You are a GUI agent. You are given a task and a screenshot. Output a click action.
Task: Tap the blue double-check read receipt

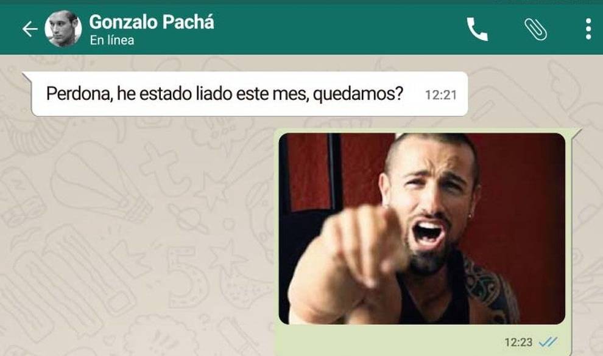pos(548,341)
